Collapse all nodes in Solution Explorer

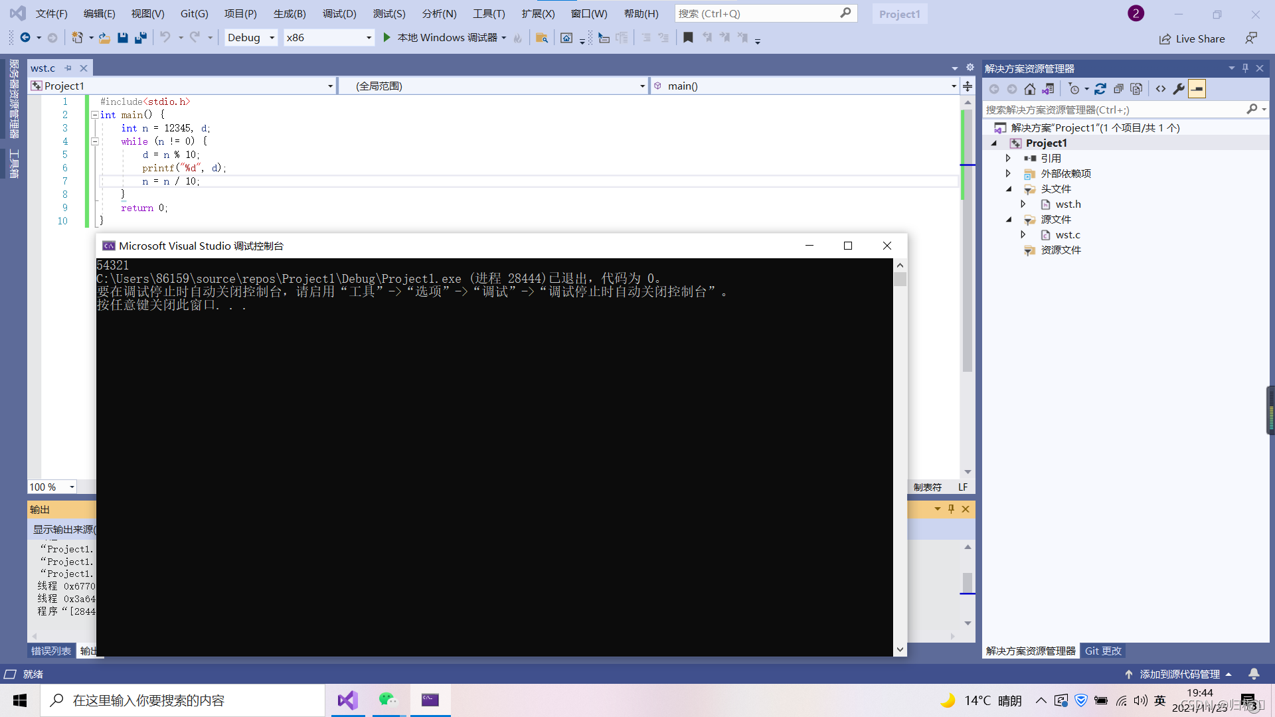coord(1118,89)
